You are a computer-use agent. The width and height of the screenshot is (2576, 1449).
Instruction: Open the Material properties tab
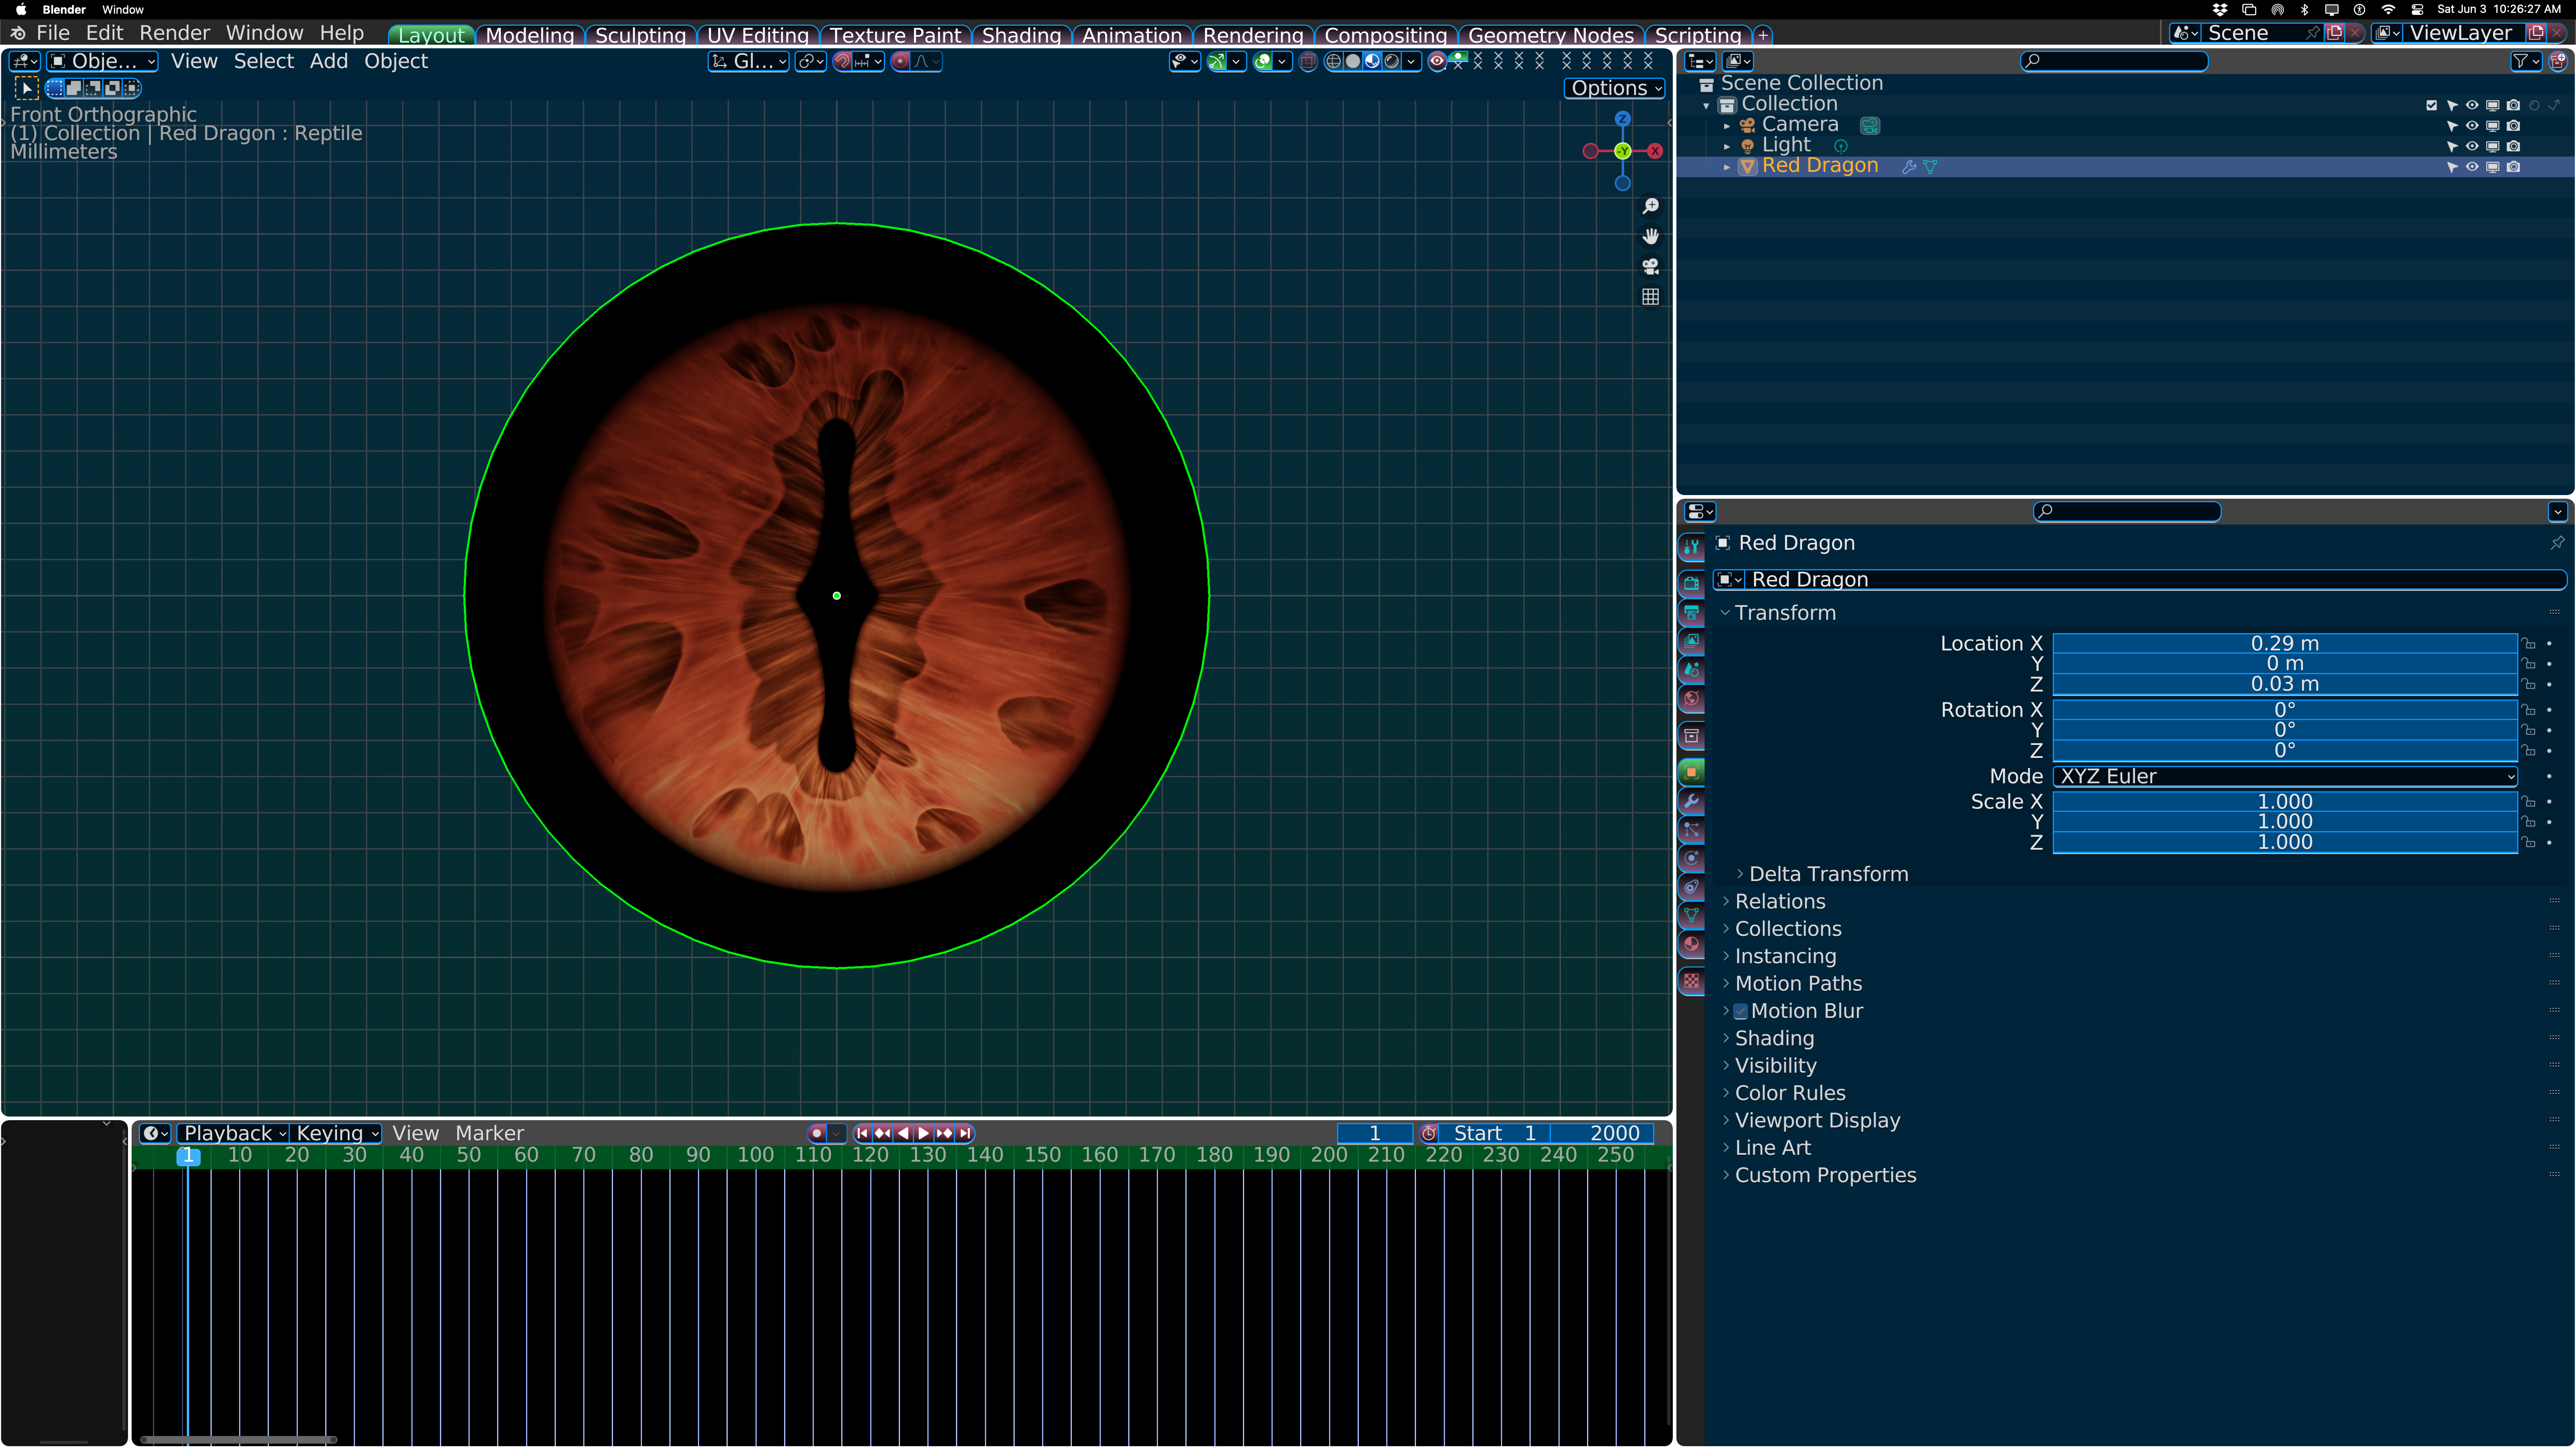tap(1691, 944)
